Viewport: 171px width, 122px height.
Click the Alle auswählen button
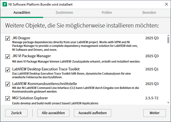point(53,113)
